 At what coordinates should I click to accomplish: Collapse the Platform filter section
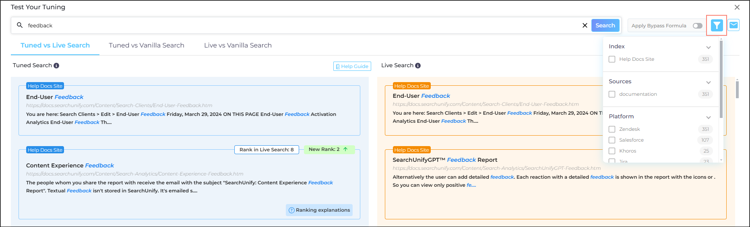point(708,117)
